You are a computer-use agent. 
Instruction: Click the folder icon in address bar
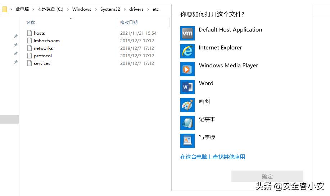tap(5, 9)
